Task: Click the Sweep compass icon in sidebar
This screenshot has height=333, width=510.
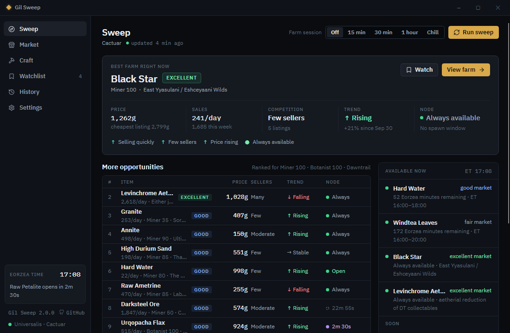Action: click(12, 29)
